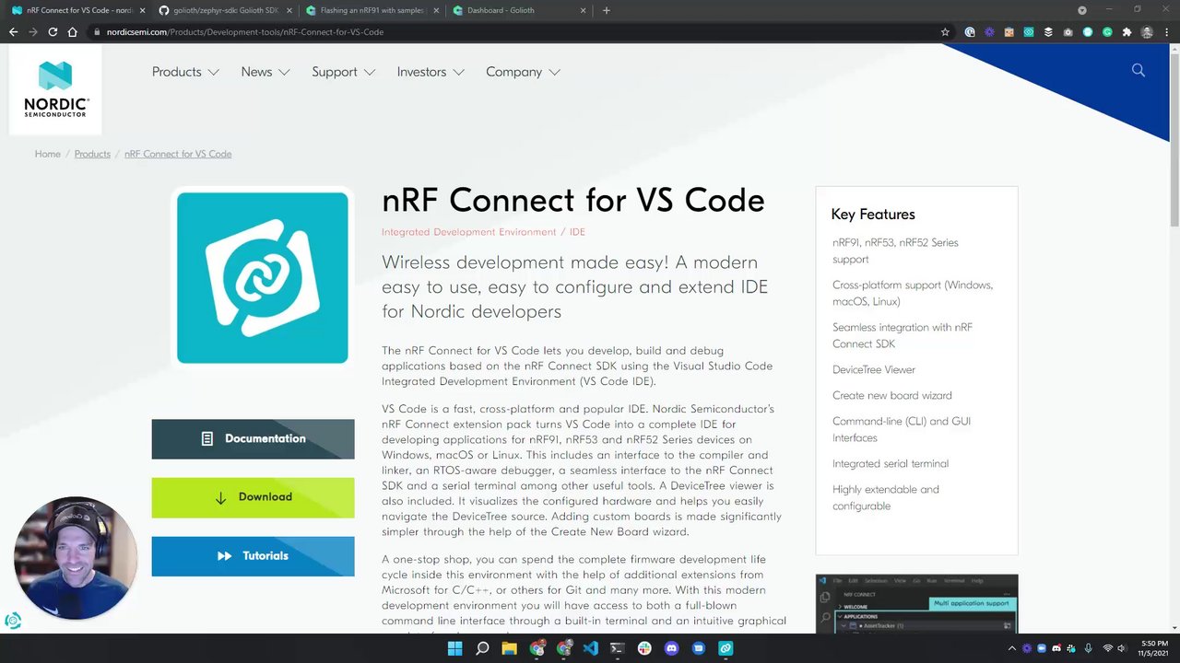Image resolution: width=1180 pixels, height=663 pixels.
Task: Open Slack from the taskbar
Action: 644,648
